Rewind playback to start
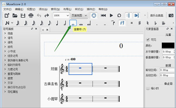176x108 pixels. pyautogui.click(x=103, y=15)
